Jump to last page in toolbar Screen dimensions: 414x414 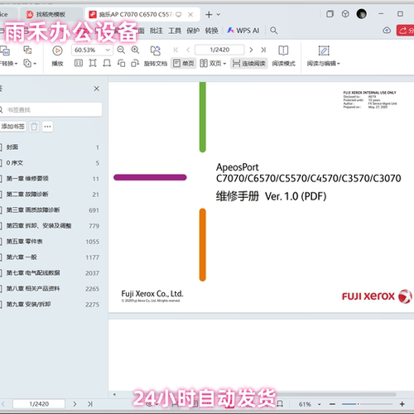tap(263, 50)
